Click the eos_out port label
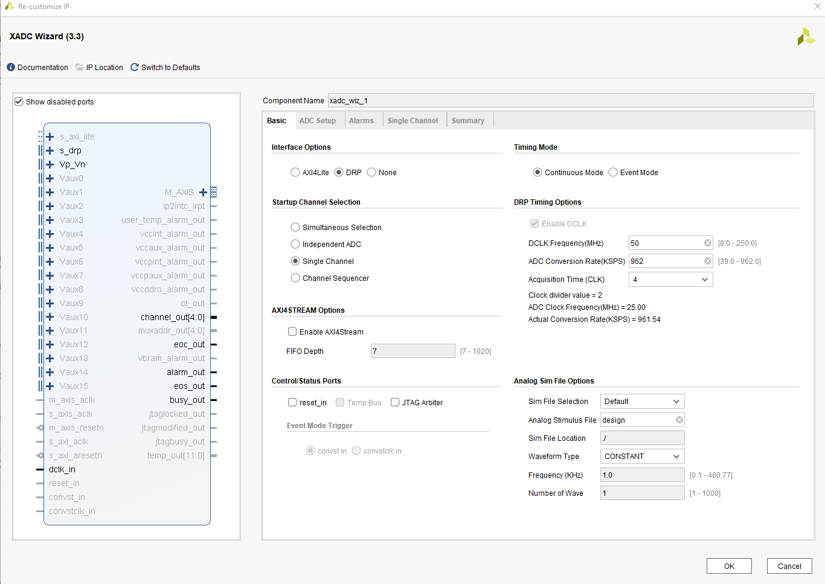The width and height of the screenshot is (825, 584). click(x=190, y=386)
